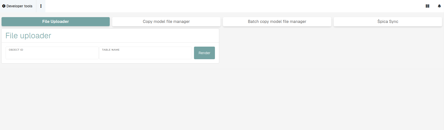This screenshot has width=444, height=130.
Task: Click the File uploader heading
Action: pos(28,36)
